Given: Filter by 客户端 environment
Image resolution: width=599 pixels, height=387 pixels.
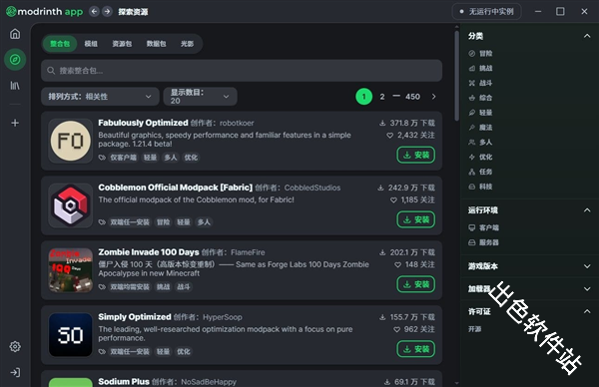Looking at the screenshot, I should point(483,227).
